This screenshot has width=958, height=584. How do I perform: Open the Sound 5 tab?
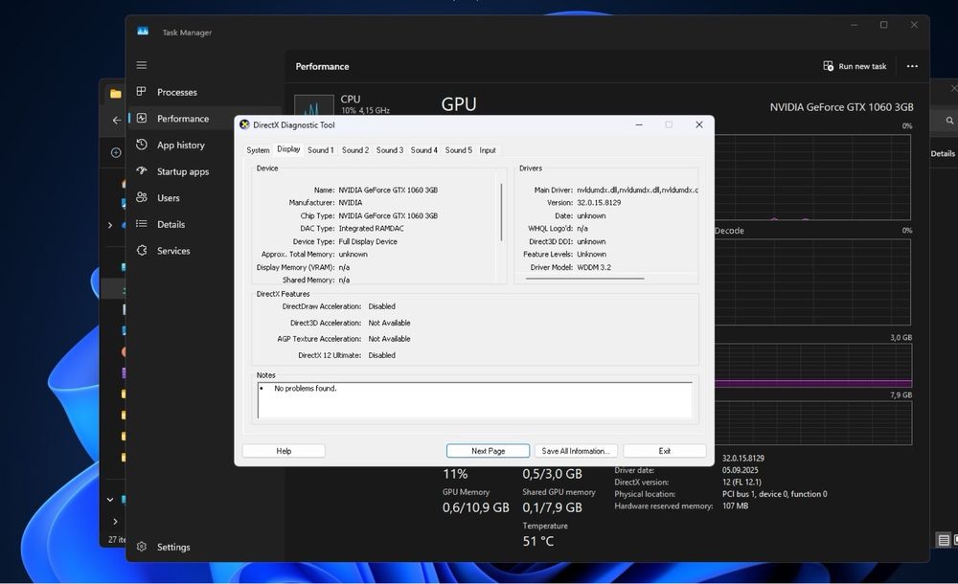[x=458, y=150]
